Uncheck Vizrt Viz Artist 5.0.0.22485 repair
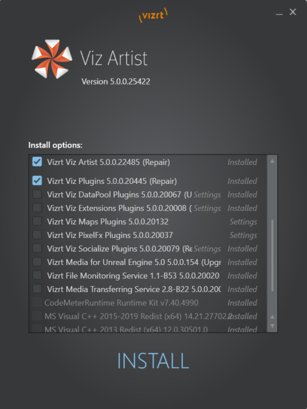 (x=37, y=162)
